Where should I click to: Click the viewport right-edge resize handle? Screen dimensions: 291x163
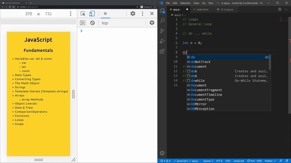74,94
